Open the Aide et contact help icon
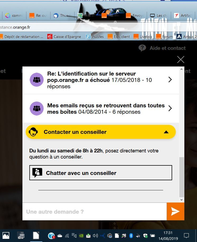Screen dimensions: 197x242 coord(142,48)
